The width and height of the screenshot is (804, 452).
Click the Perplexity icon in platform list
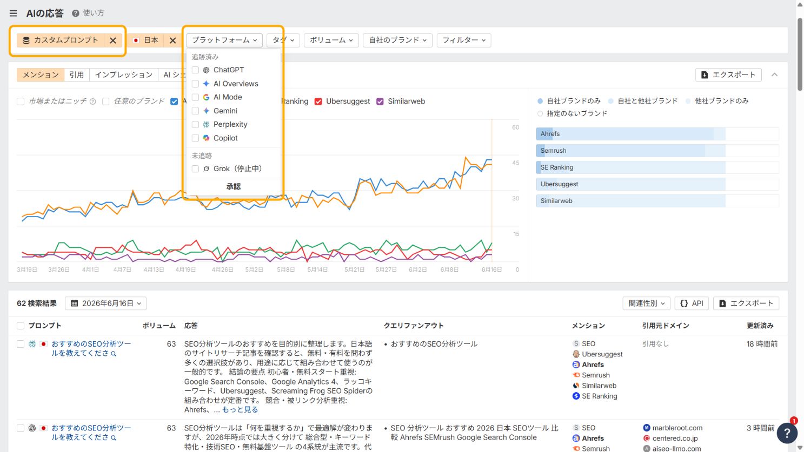click(206, 124)
